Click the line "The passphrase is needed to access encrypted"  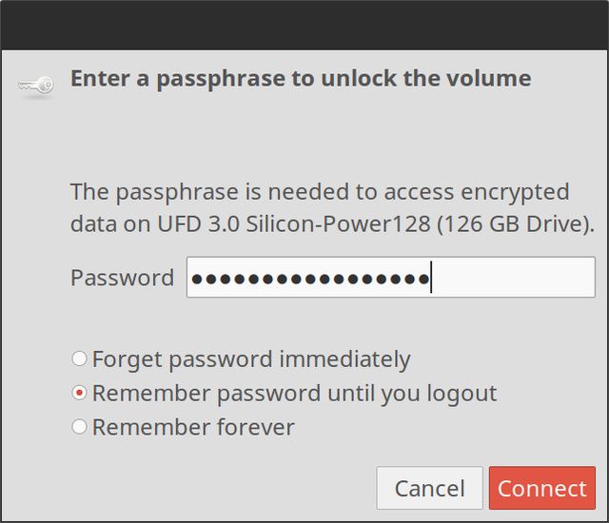click(x=320, y=191)
